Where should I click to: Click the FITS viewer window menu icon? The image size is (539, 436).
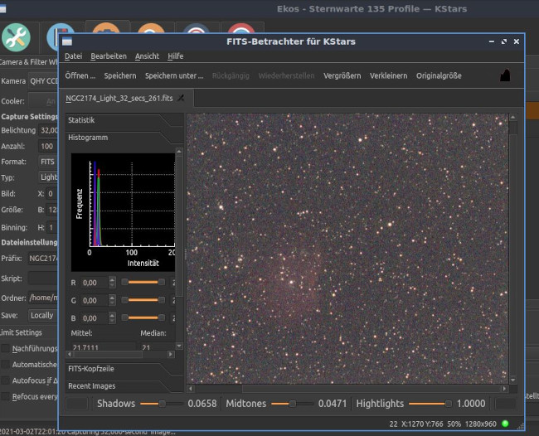[68, 41]
